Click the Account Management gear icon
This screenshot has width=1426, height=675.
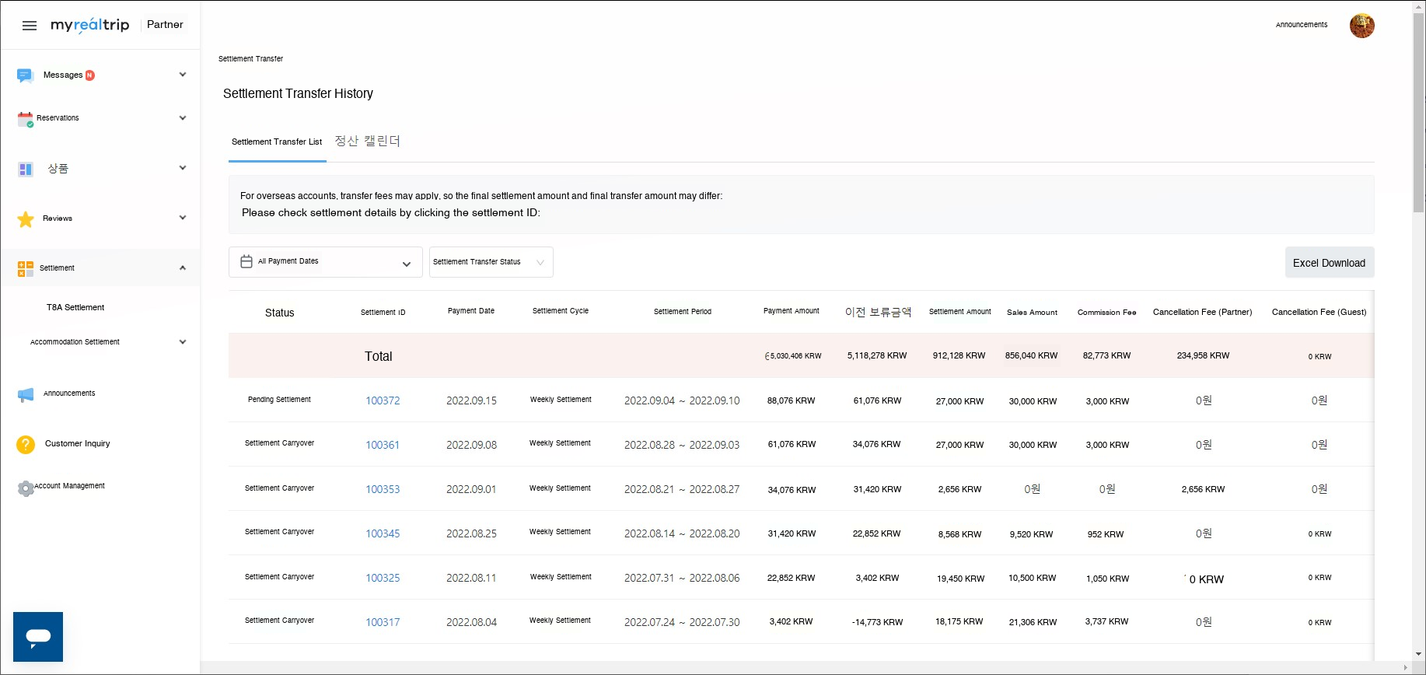[x=26, y=488]
